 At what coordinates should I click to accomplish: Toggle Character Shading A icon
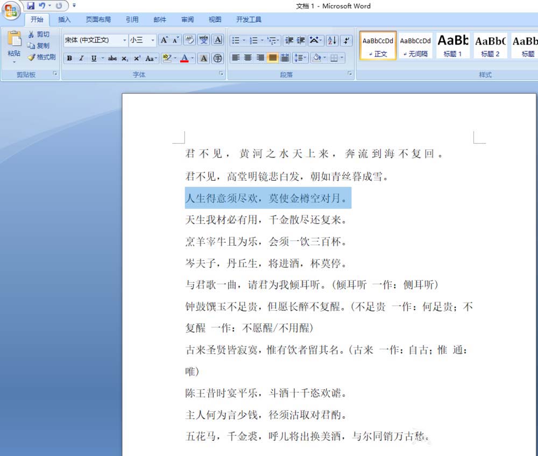point(204,58)
